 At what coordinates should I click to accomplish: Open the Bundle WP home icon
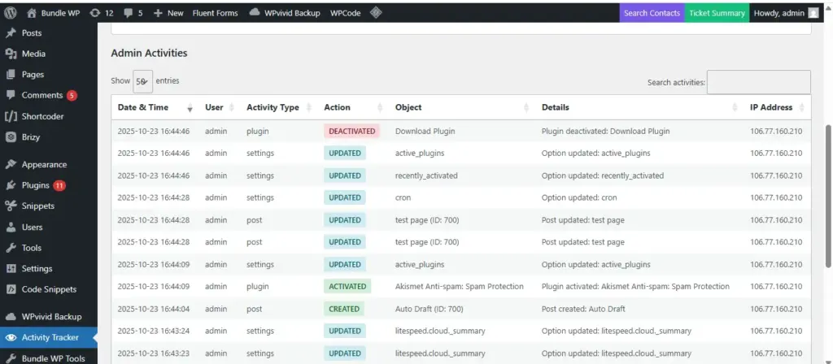[x=32, y=13]
